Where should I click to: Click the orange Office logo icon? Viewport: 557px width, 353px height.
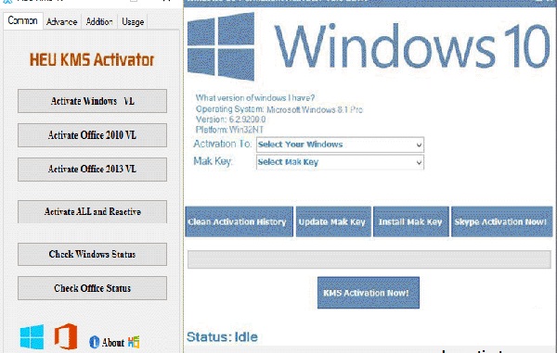coord(66,336)
